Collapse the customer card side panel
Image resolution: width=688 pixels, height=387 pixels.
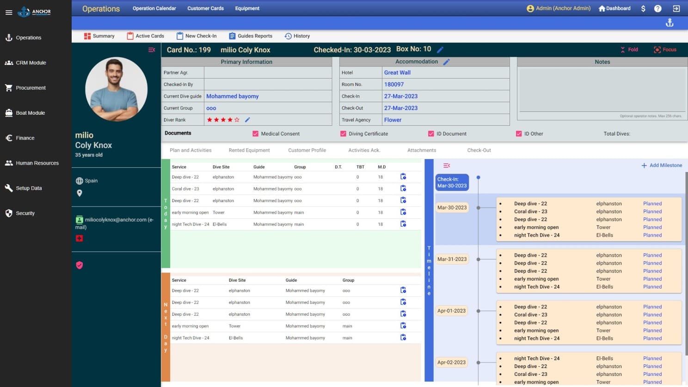coord(152,49)
